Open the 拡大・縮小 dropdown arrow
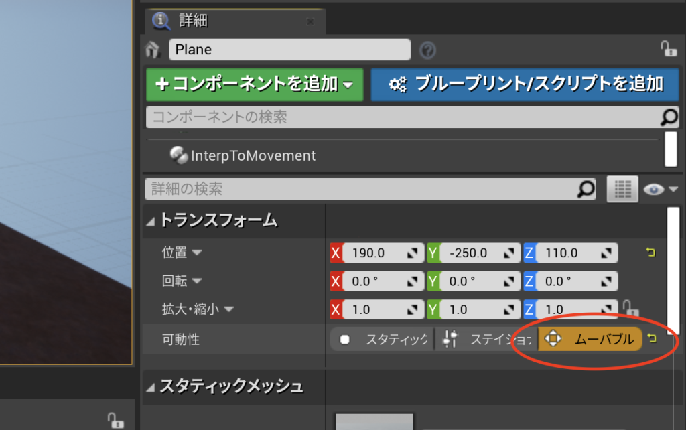The width and height of the screenshot is (686, 430). click(228, 309)
